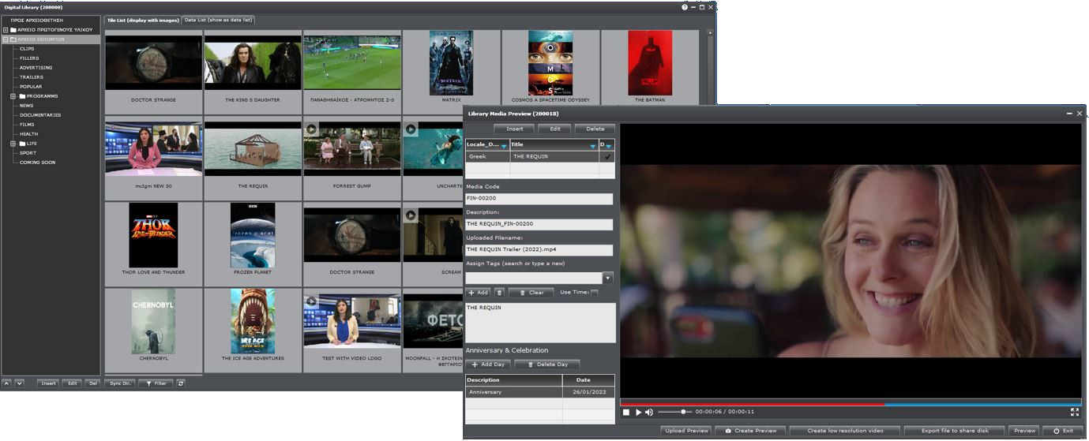Click Export file to share disk

(x=955, y=431)
